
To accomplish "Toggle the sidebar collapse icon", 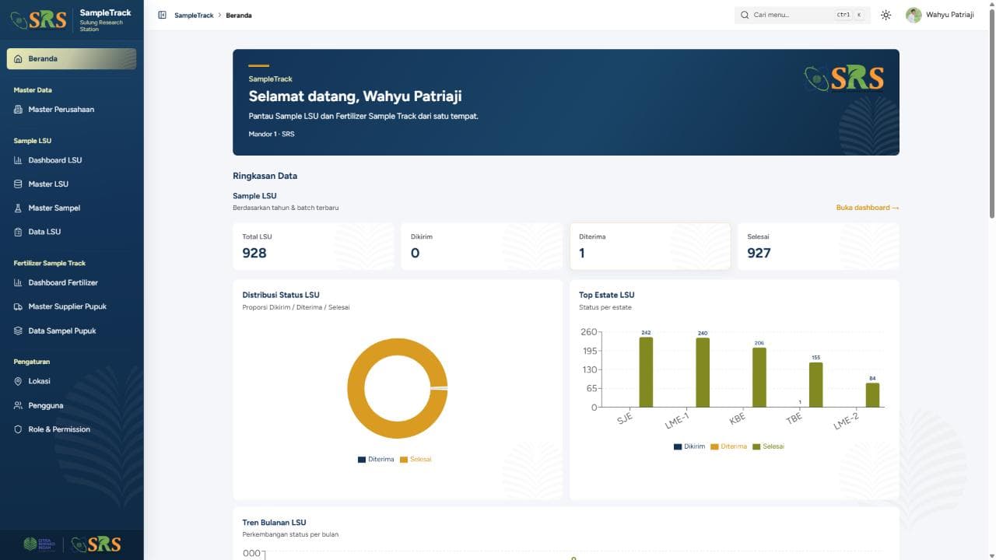I will 162,15.
